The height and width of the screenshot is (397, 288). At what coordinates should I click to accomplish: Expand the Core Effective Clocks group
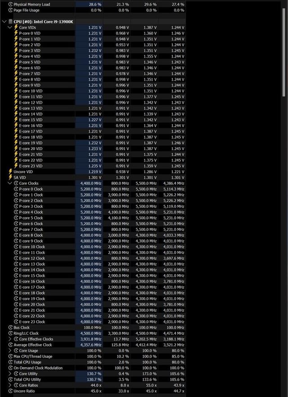[10, 339]
